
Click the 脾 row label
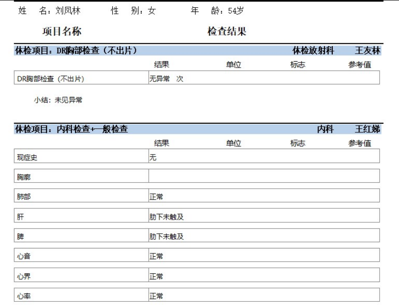coord(20,236)
